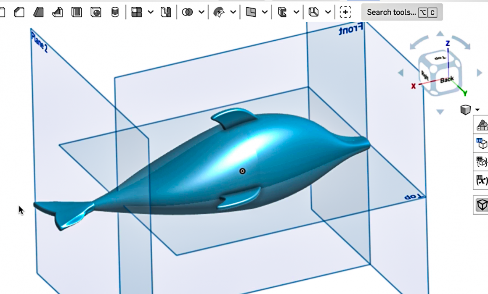
Task: Choose the Hole tool icon
Action: (x=96, y=12)
